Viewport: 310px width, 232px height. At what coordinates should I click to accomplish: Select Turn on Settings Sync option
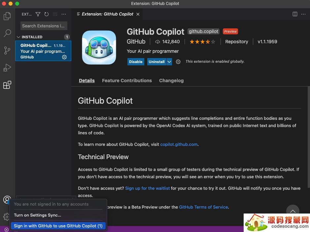tap(37, 215)
